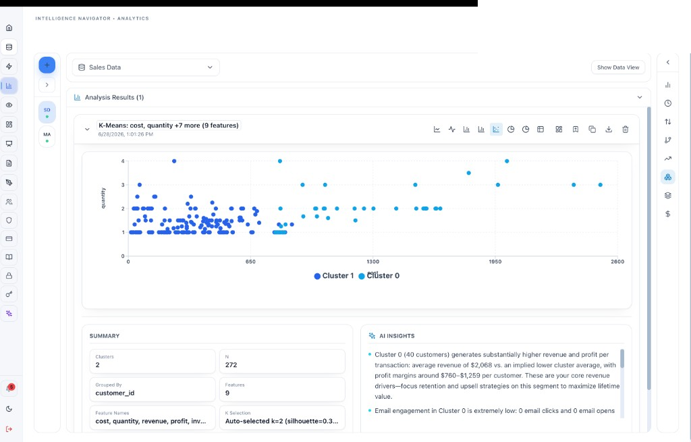The image size is (691, 442).
Task: Click the AI insights panel scrollbar
Action: click(x=622, y=359)
